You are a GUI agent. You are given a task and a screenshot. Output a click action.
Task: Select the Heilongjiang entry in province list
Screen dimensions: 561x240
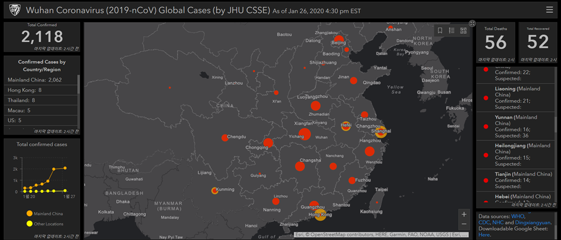[x=516, y=155]
